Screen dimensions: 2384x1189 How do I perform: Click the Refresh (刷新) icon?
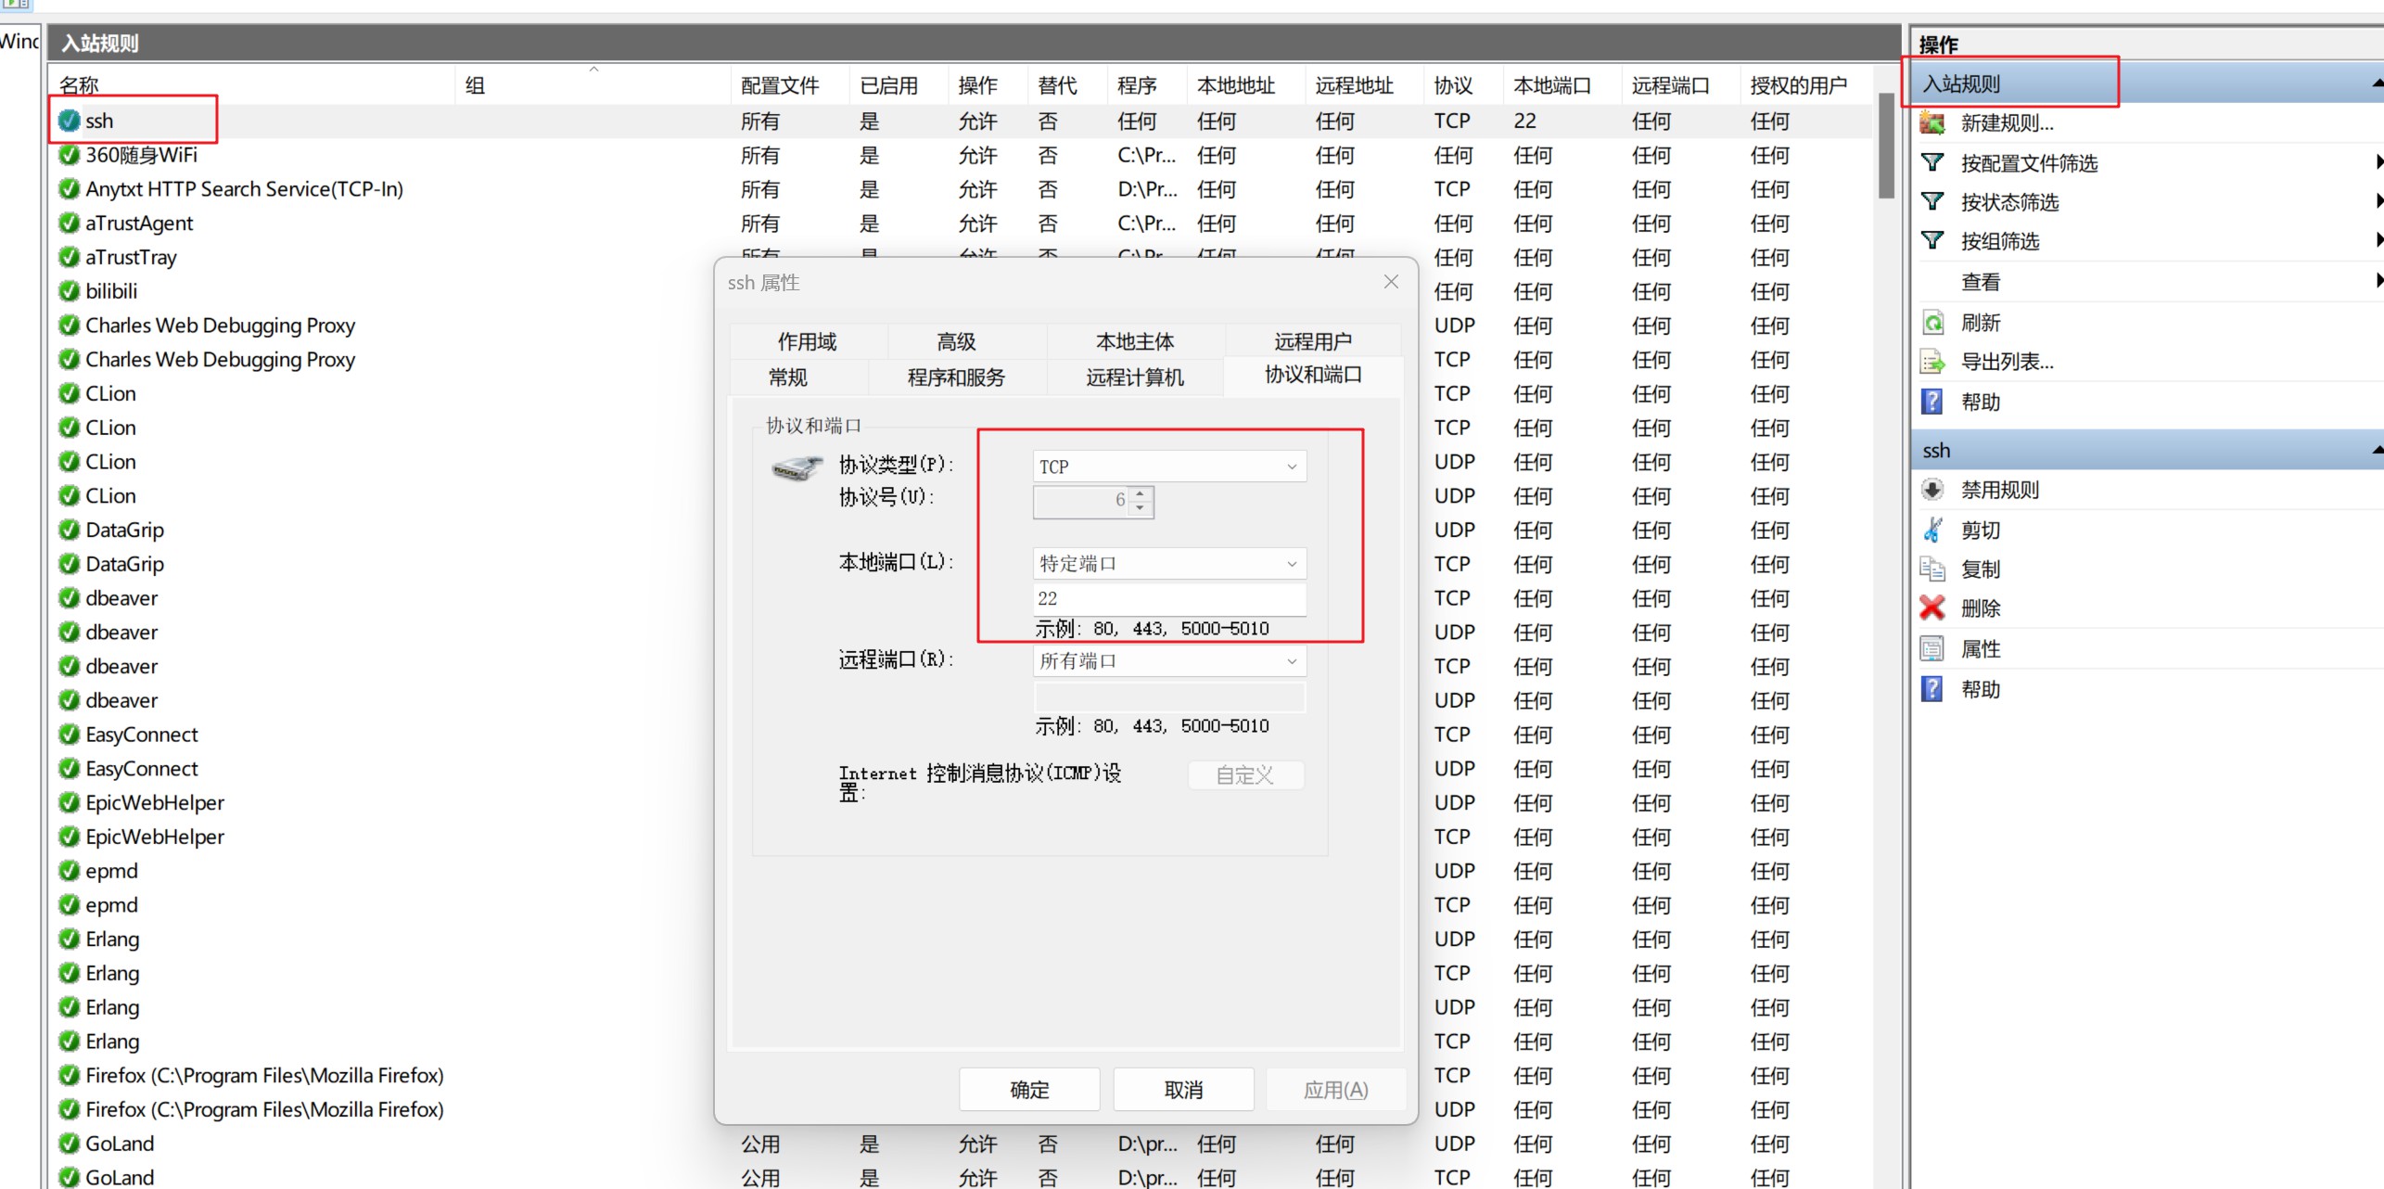[x=1932, y=323]
